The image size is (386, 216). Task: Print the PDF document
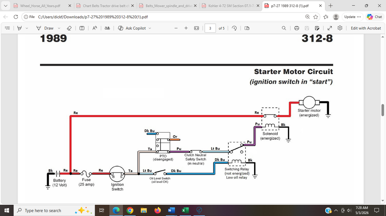297,28
